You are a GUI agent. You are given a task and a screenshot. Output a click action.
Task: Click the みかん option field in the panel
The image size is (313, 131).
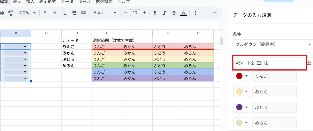(x=274, y=92)
